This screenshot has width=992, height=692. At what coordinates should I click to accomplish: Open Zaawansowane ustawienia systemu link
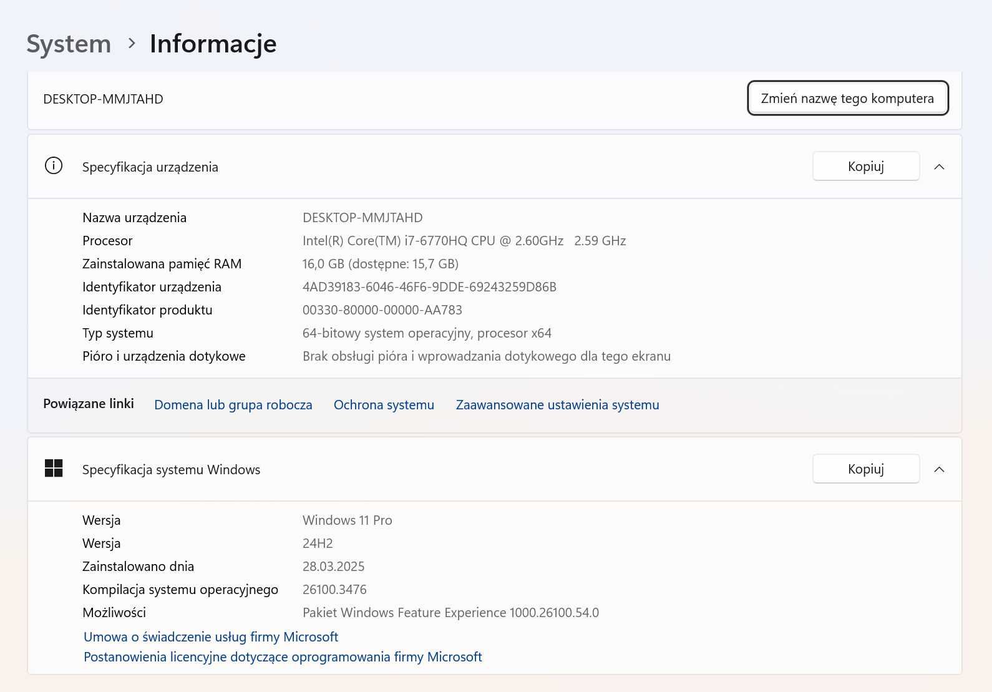click(x=557, y=404)
